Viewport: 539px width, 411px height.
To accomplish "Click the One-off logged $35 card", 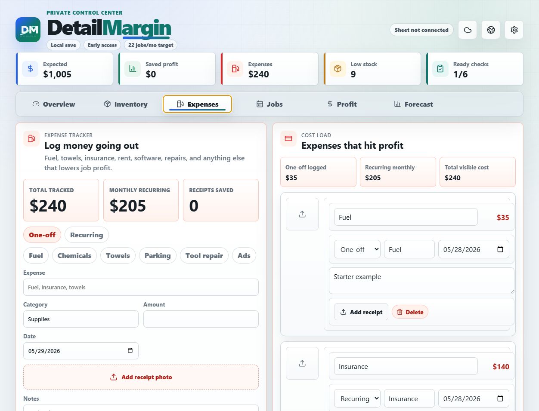I will (x=318, y=172).
